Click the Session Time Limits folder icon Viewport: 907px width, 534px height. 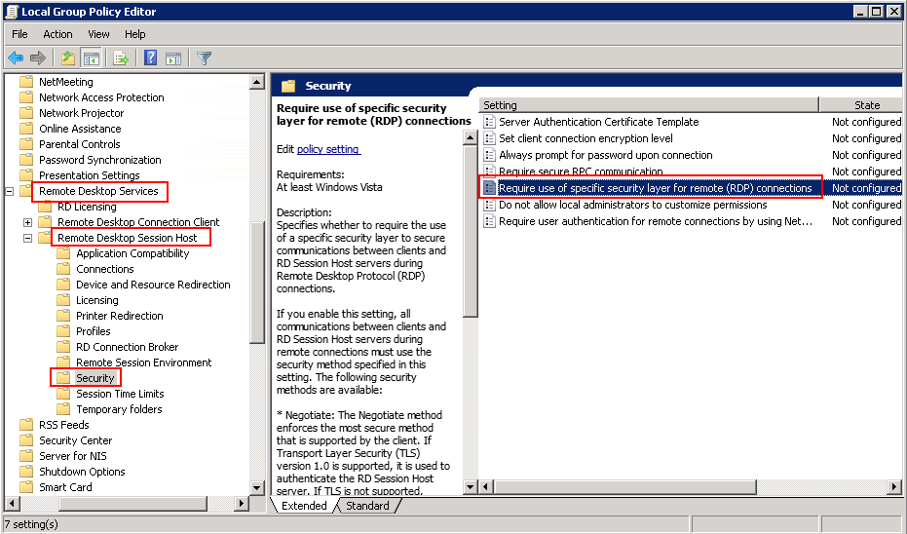tap(63, 394)
